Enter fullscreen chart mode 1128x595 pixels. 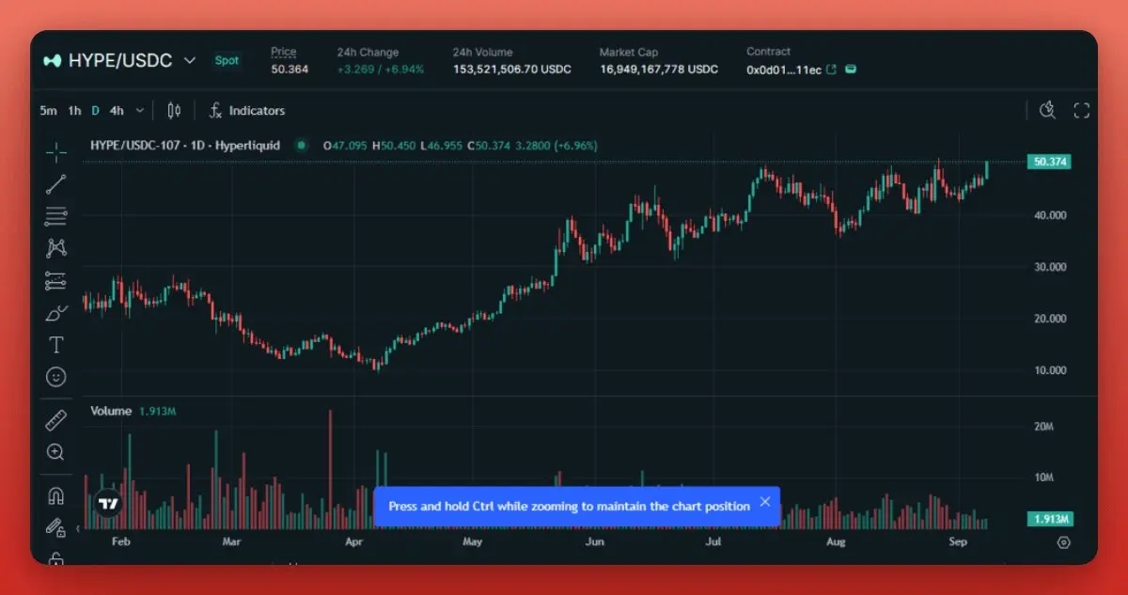tap(1081, 110)
